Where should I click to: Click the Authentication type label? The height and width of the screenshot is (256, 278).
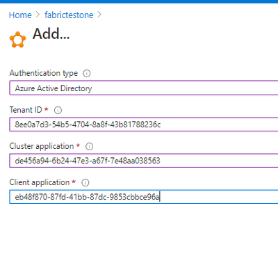point(44,73)
